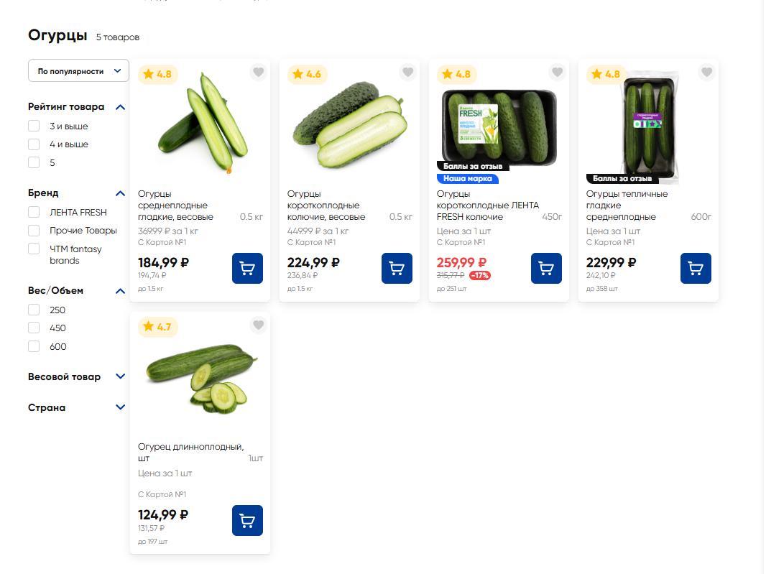Favorite the тепличные гладкие cucumbers heart
The height and width of the screenshot is (574, 766).
(x=707, y=72)
